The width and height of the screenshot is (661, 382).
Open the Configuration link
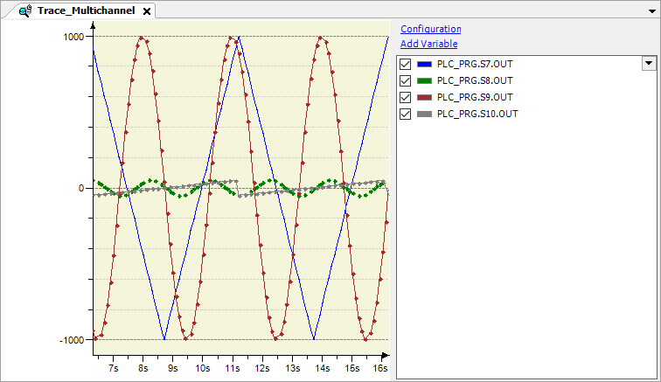(x=430, y=29)
